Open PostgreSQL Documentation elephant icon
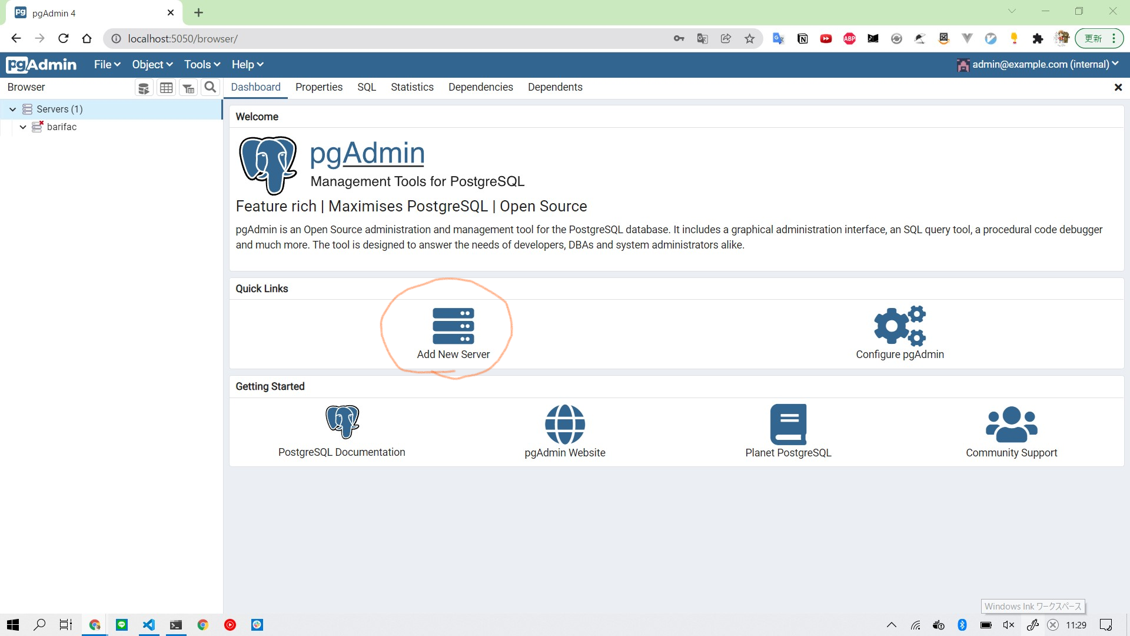1130x636 pixels. pyautogui.click(x=342, y=422)
